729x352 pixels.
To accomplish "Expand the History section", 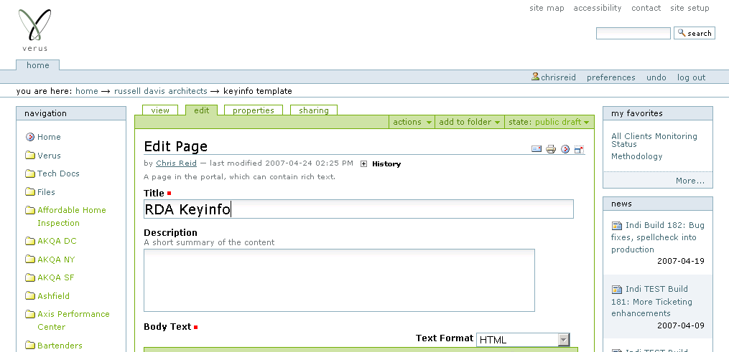I will (x=364, y=163).
